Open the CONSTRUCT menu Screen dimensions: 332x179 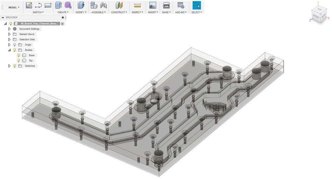point(119,12)
